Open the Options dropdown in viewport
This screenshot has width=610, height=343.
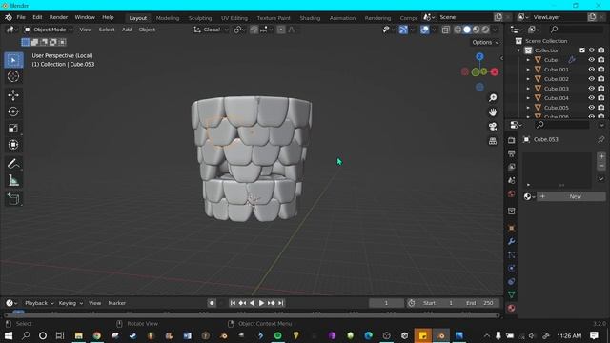coord(485,42)
